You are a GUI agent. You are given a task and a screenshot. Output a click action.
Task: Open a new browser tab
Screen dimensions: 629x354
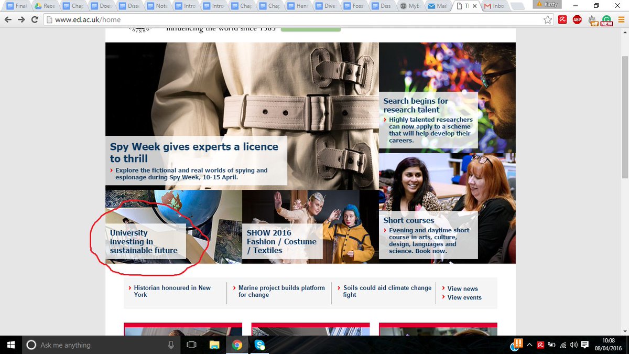(x=517, y=6)
